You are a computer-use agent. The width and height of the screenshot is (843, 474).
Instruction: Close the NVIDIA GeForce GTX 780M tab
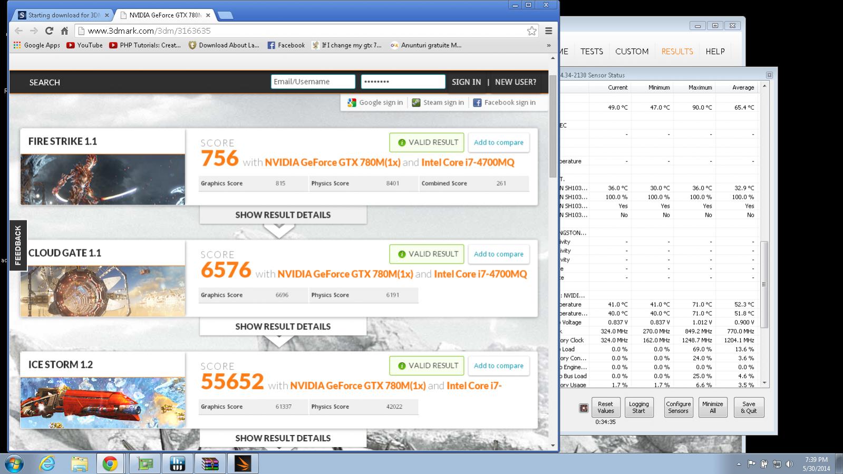coord(209,15)
